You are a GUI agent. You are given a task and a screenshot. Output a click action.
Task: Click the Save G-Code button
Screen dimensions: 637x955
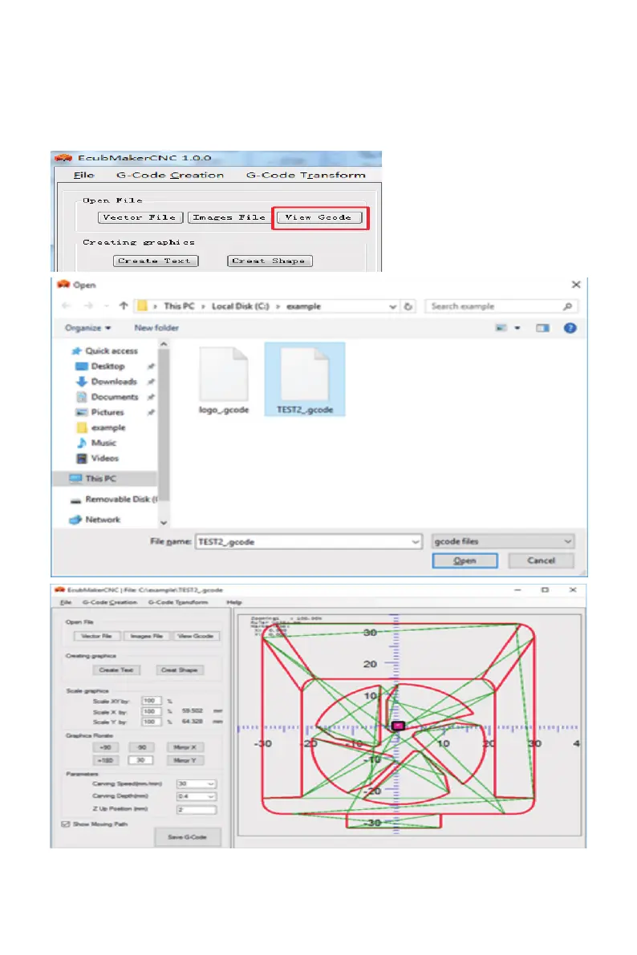coord(187,837)
